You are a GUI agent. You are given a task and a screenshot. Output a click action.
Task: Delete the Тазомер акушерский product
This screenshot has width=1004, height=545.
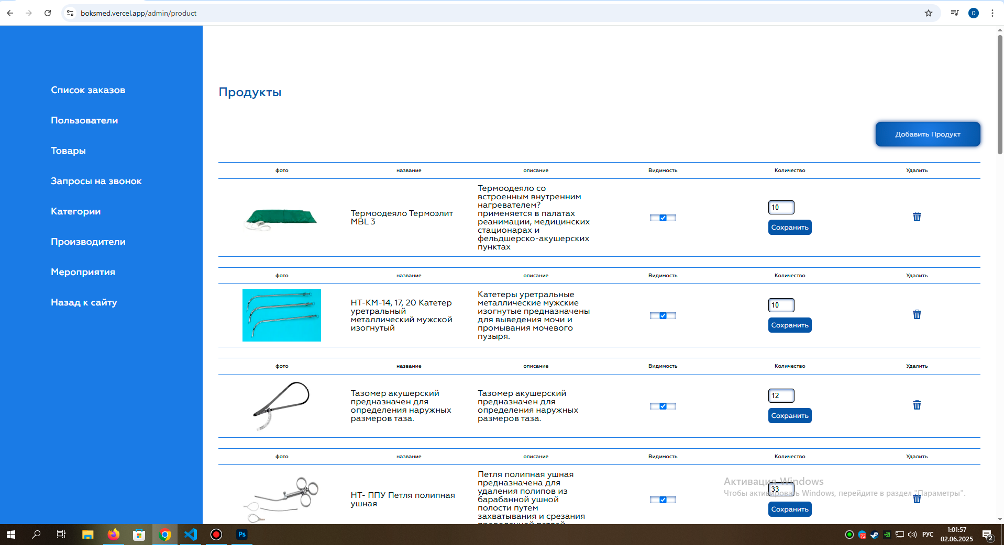[917, 405]
